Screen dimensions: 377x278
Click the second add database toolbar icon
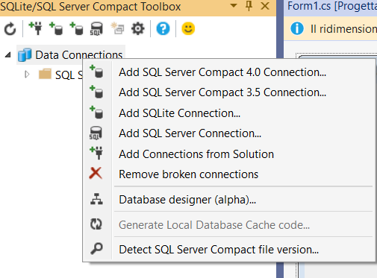click(x=76, y=28)
